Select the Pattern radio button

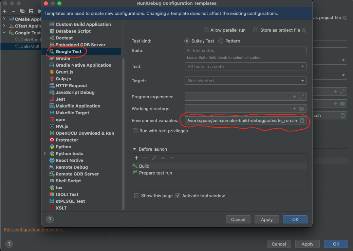(x=221, y=41)
